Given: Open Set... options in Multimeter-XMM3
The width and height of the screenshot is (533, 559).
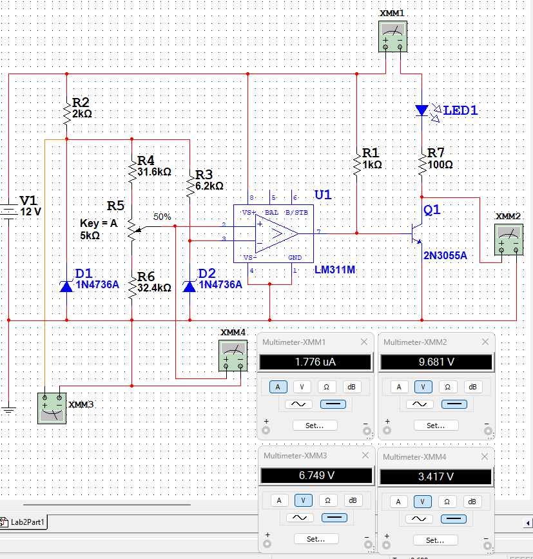Looking at the screenshot, I should pyautogui.click(x=316, y=539).
